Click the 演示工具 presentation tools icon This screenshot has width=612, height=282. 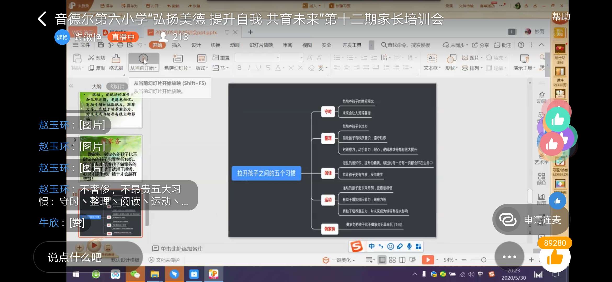[x=524, y=58]
